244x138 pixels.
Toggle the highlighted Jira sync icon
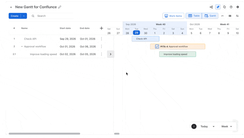[x=218, y=7]
